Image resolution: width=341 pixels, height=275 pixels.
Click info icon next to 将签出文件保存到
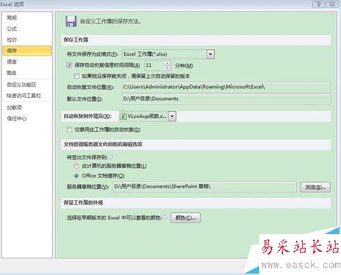[x=110, y=157]
